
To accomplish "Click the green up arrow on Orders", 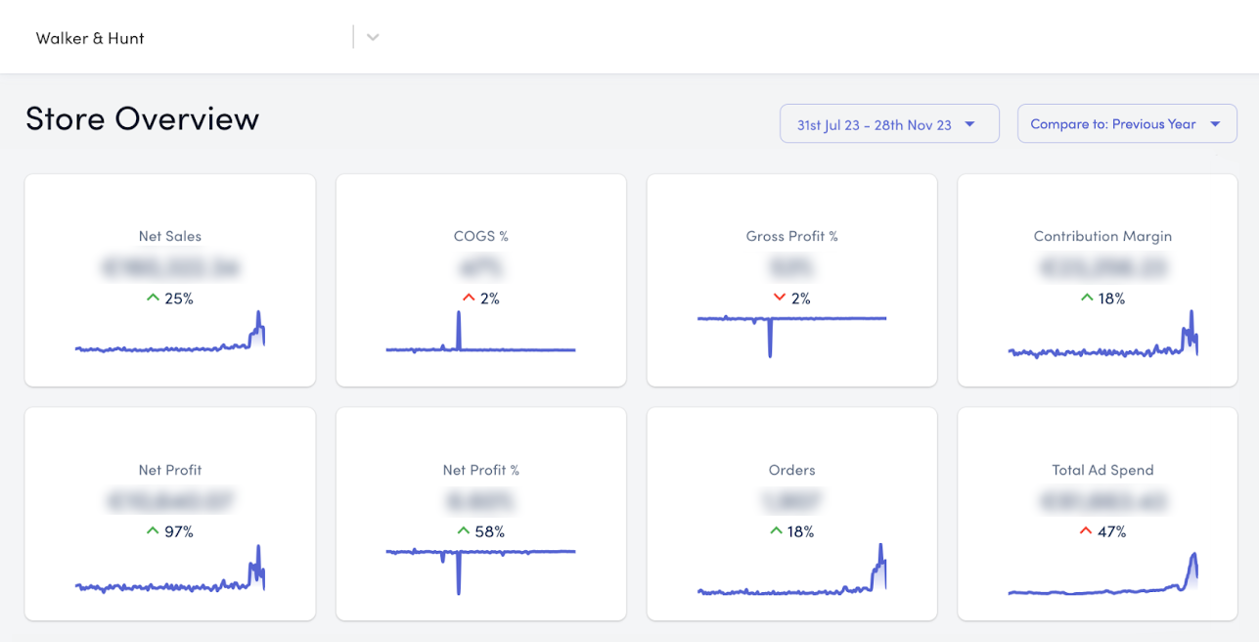I will (x=776, y=531).
